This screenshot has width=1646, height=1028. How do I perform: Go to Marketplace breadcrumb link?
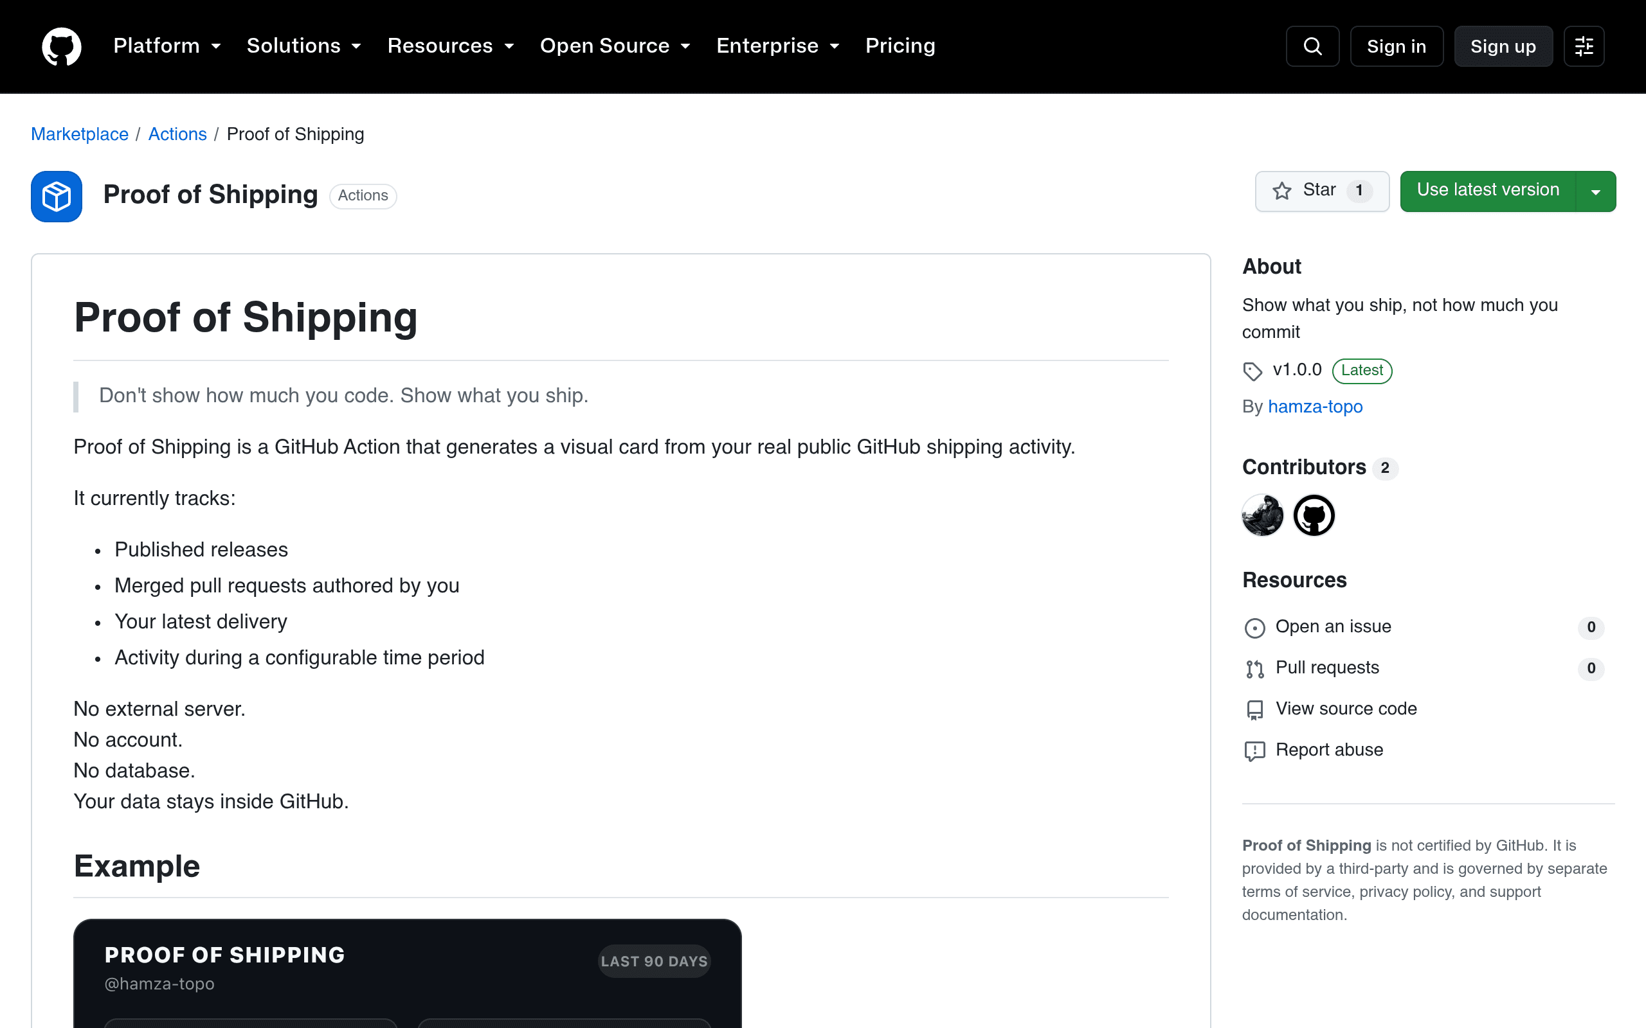coord(80,134)
